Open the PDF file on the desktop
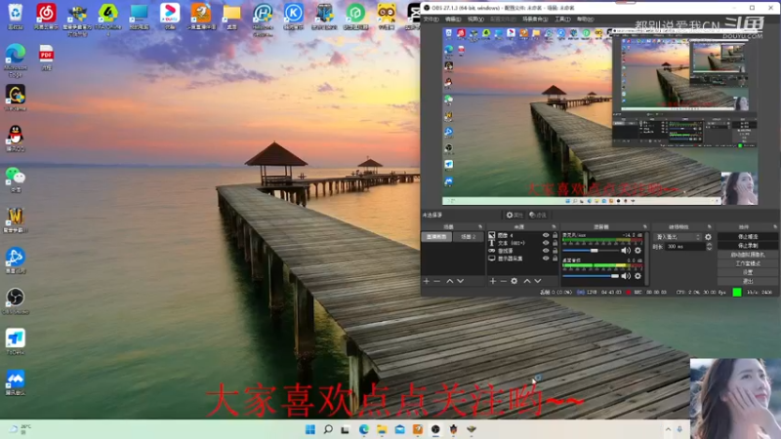 [x=46, y=58]
